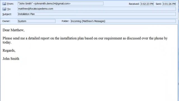Image resolution: width=179 pixels, height=101 pixels.
Task: Click the signature 'John Smith' in body
Action: [x=11, y=59]
